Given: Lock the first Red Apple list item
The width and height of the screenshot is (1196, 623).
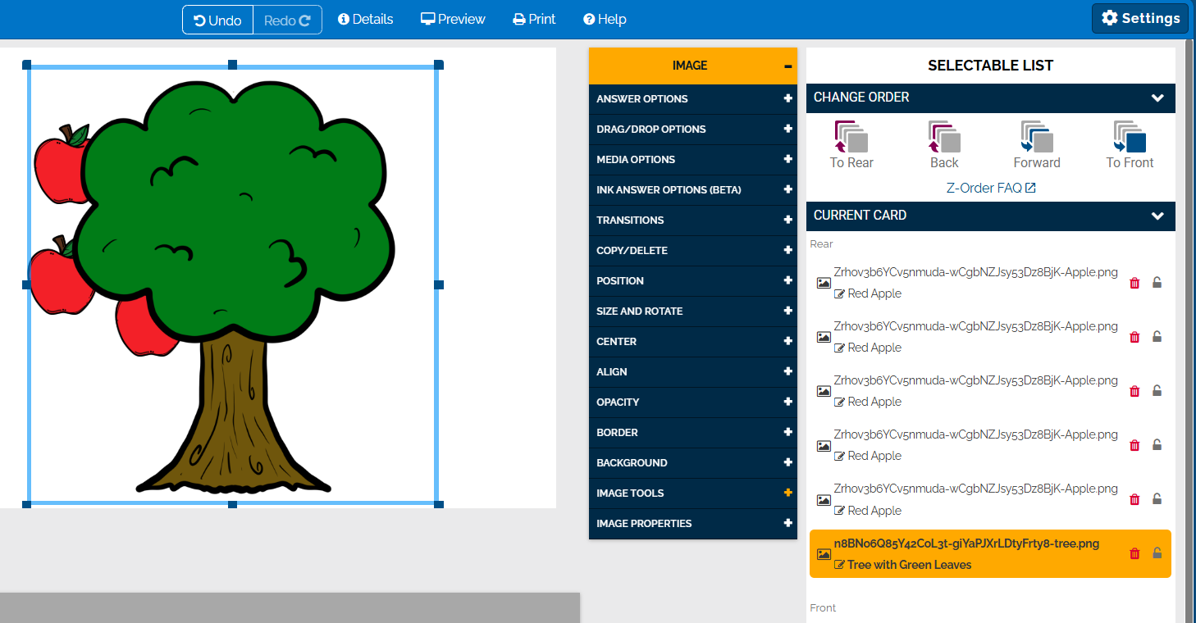Looking at the screenshot, I should [x=1157, y=282].
